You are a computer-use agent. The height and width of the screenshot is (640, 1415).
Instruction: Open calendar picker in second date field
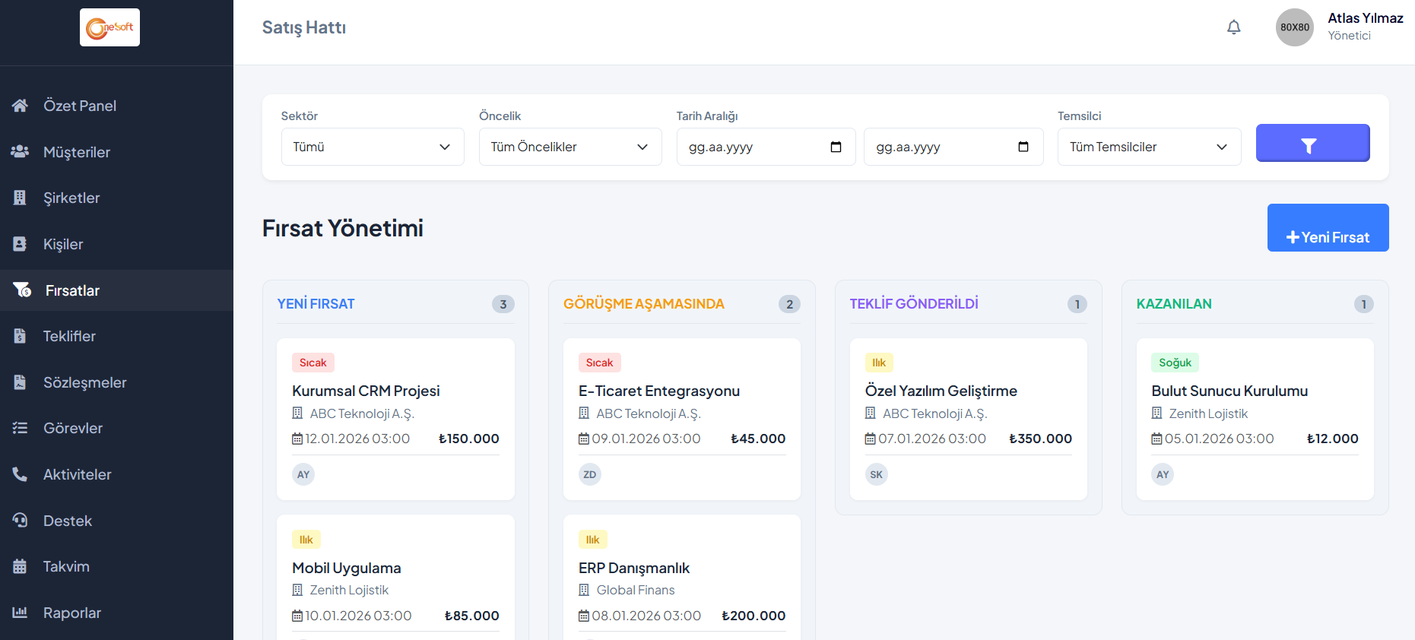coord(1023,147)
